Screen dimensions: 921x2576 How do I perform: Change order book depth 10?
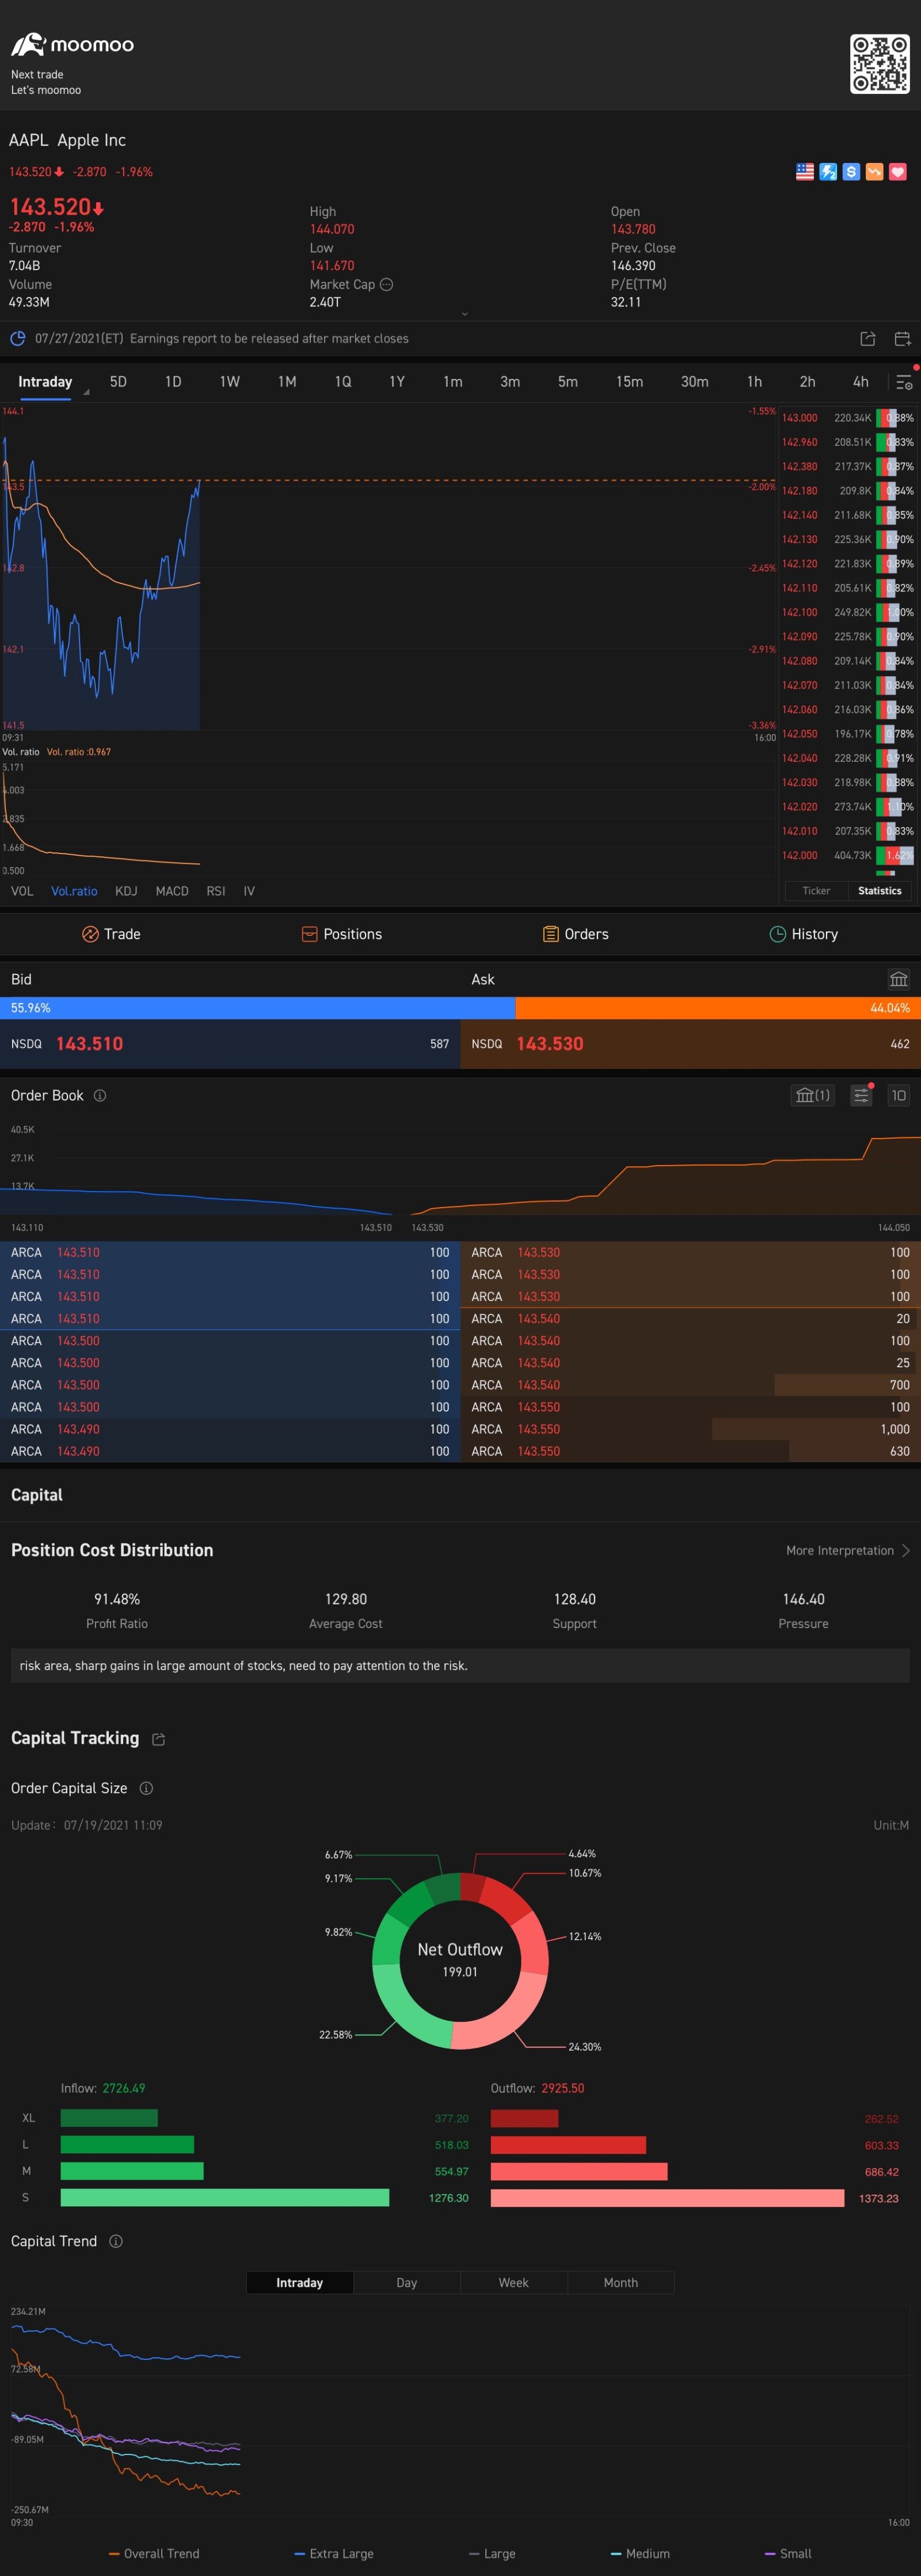tap(898, 1096)
